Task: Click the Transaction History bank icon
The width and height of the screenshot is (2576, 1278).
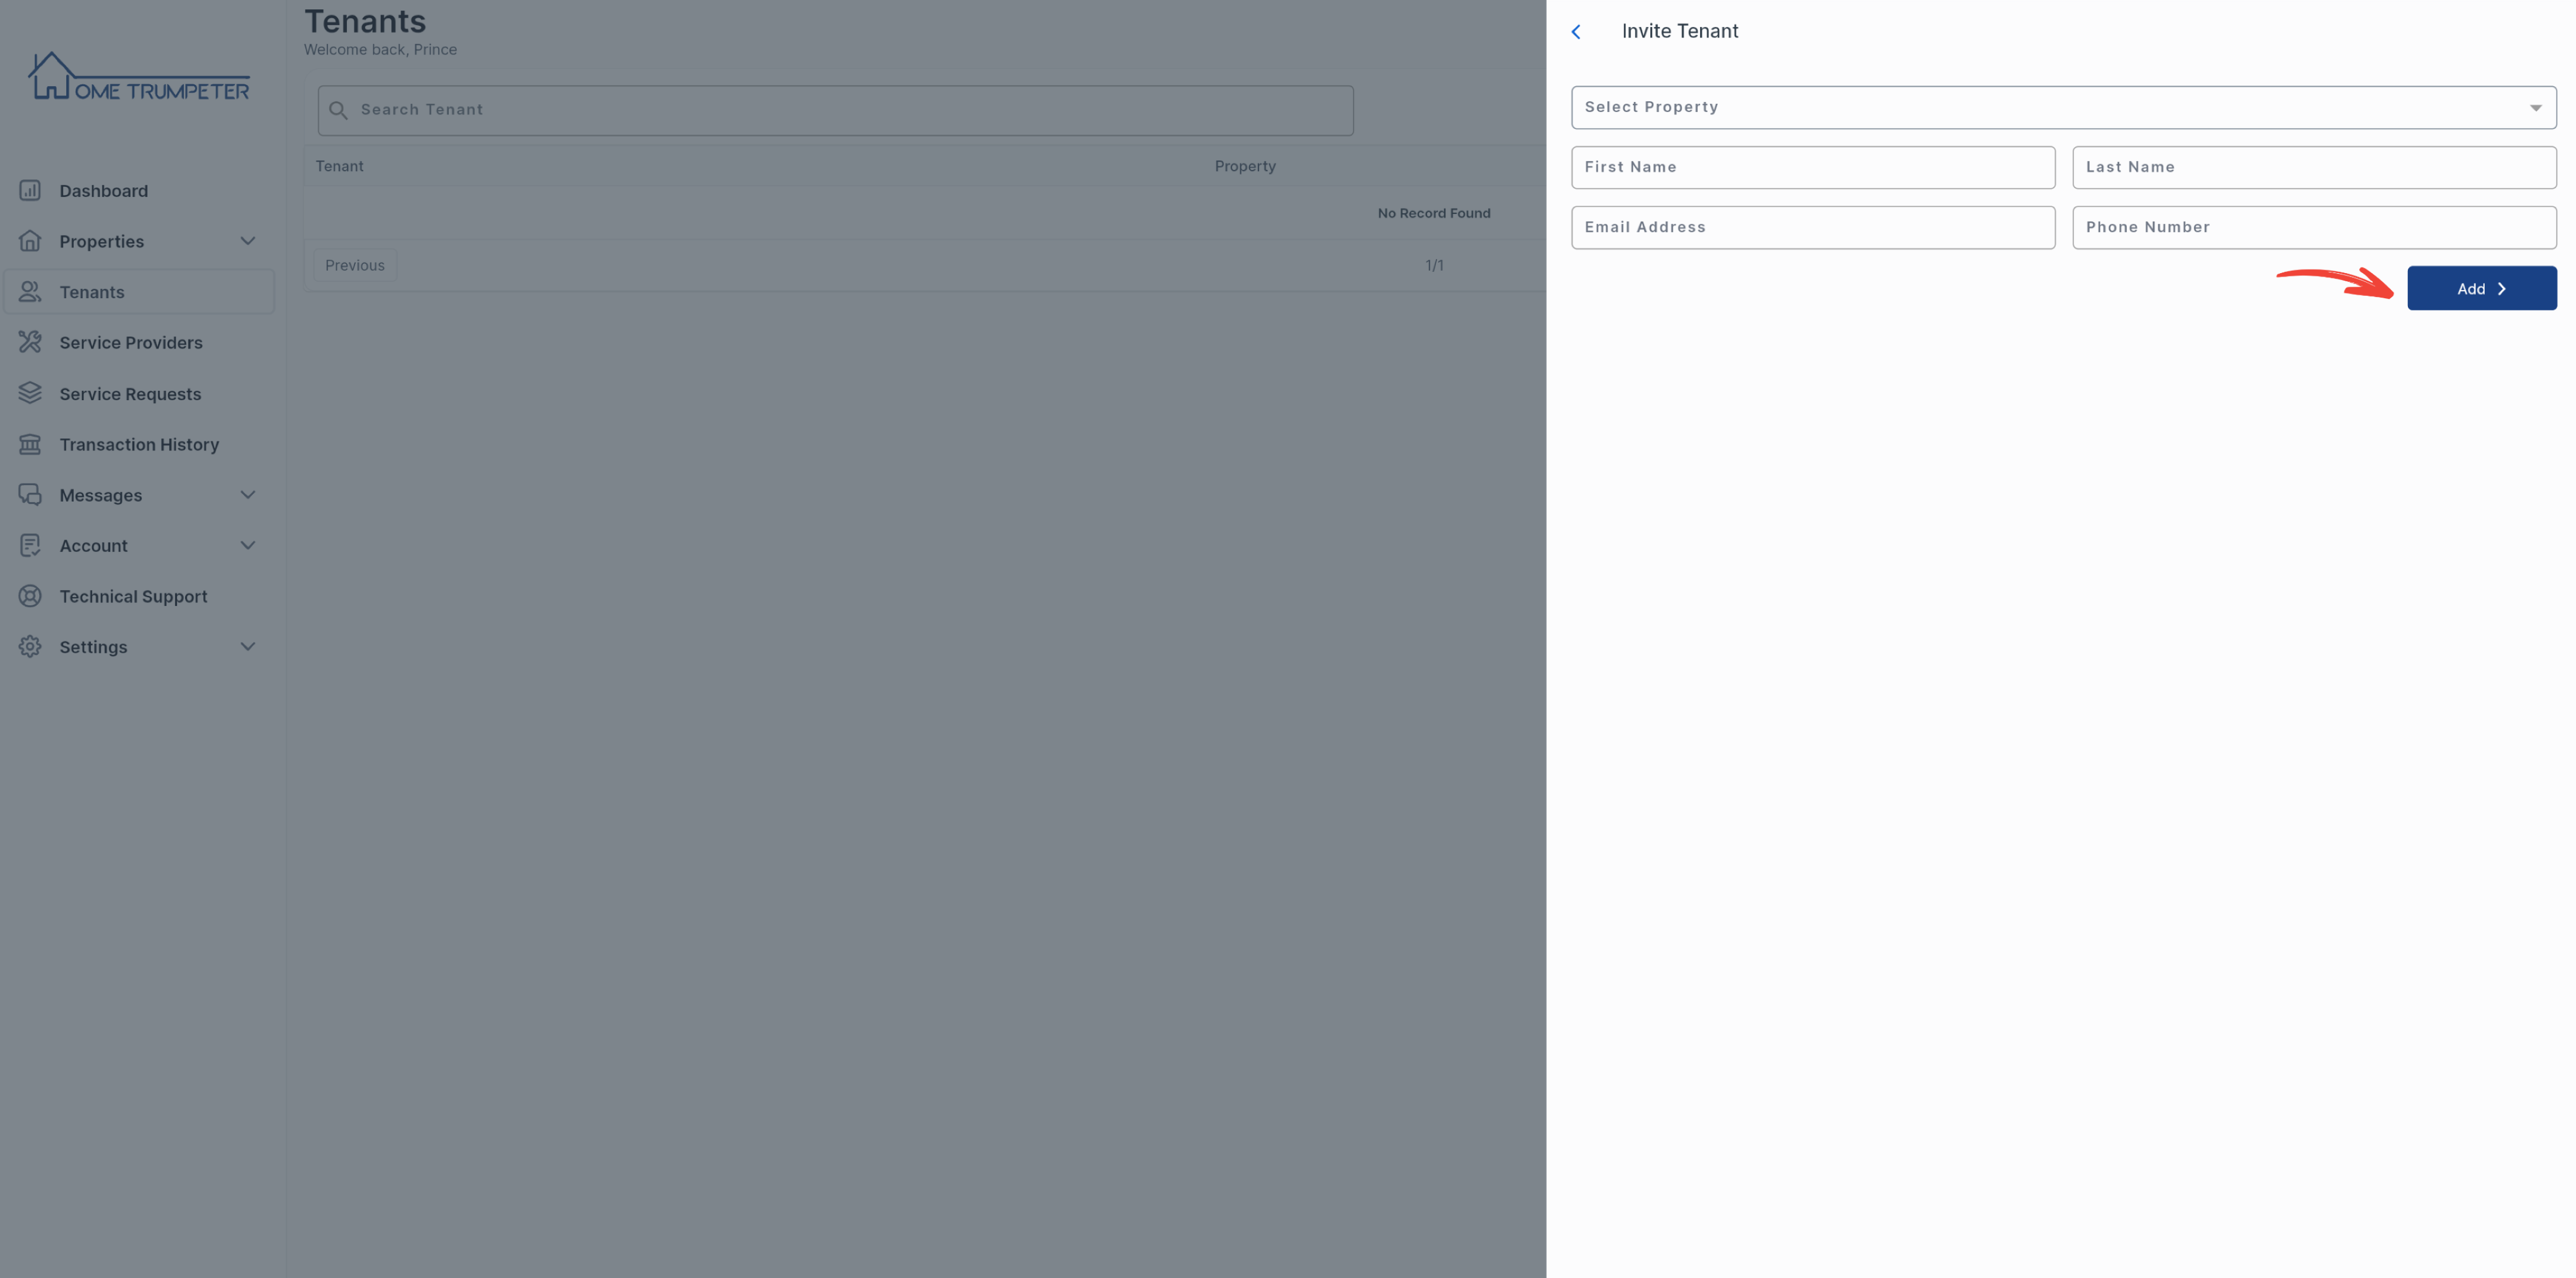Action: click(x=30, y=444)
